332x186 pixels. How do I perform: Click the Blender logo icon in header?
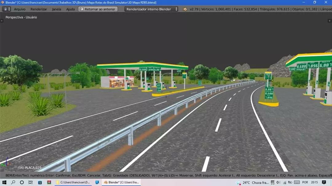(x=185, y=9)
